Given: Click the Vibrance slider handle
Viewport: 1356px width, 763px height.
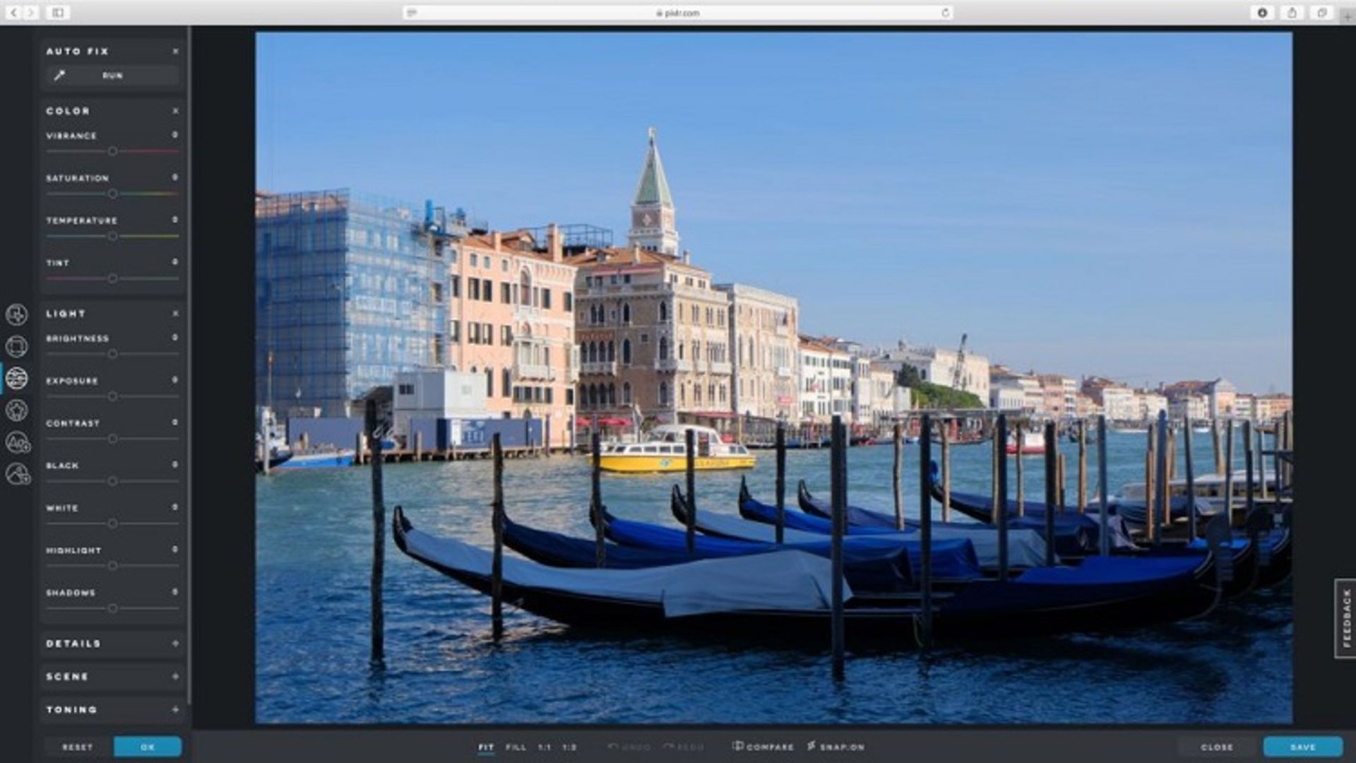Looking at the screenshot, I should click(x=112, y=151).
